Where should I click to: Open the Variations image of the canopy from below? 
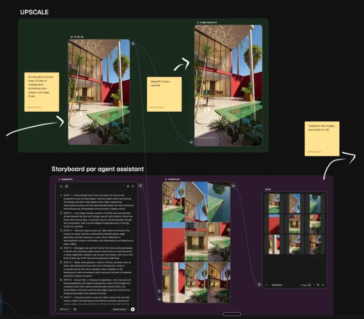(196, 202)
